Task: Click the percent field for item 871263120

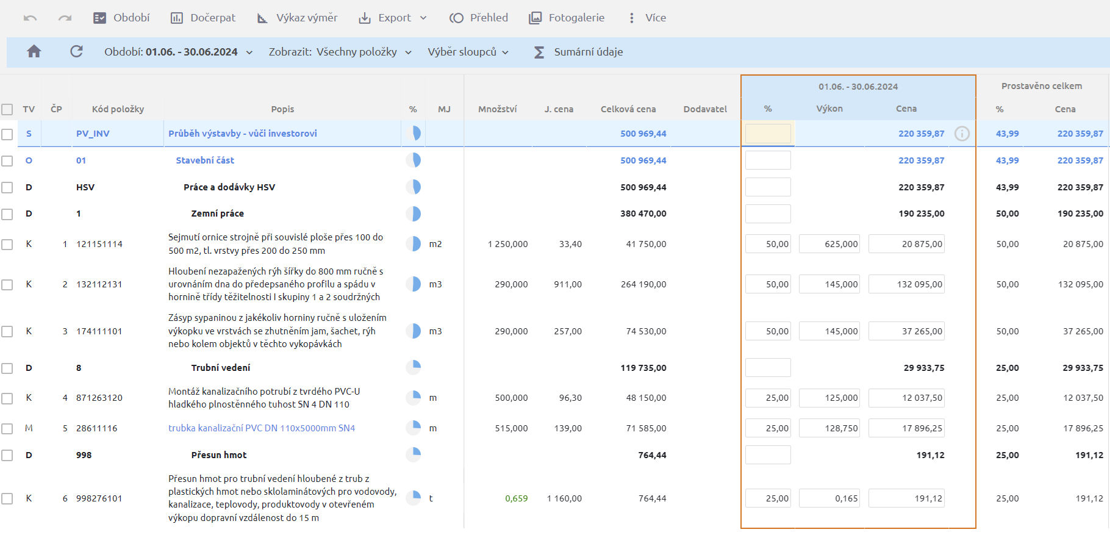Action: tap(768, 398)
